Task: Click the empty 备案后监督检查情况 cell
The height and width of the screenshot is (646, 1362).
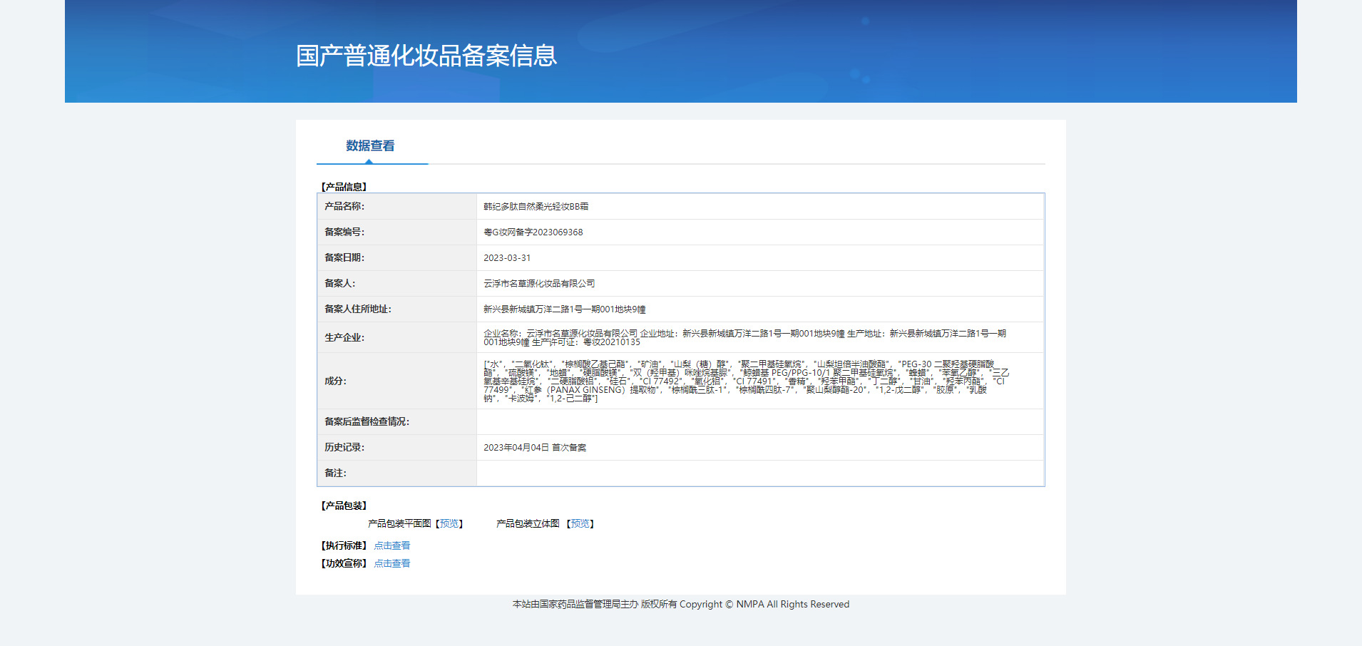Action: pyautogui.click(x=713, y=421)
